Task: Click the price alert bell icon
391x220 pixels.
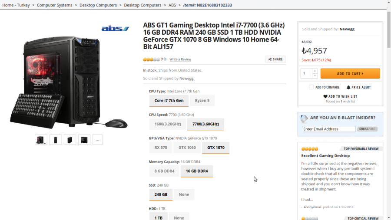Action: (x=348, y=87)
